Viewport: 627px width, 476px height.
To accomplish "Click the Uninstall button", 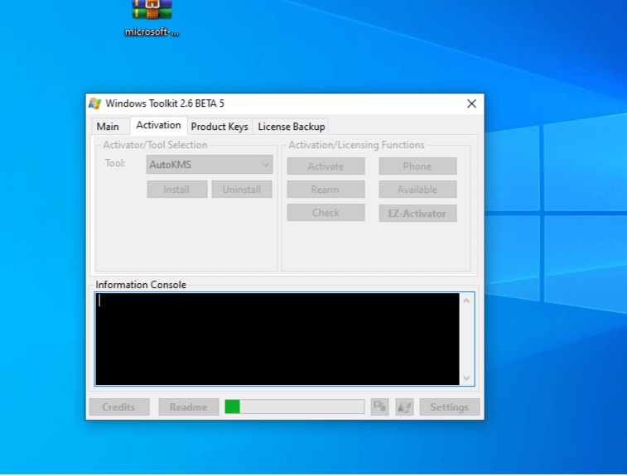I will click(x=242, y=189).
